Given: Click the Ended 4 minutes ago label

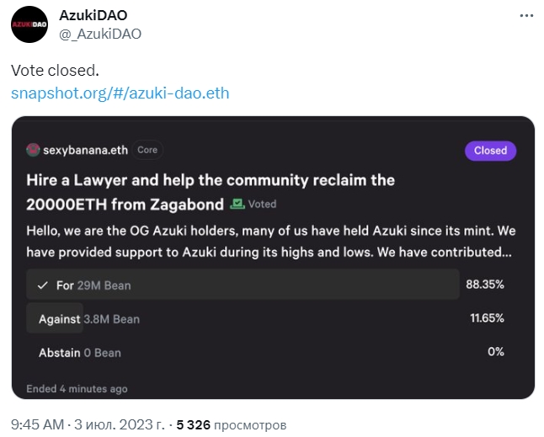Looking at the screenshot, I should click(77, 389).
